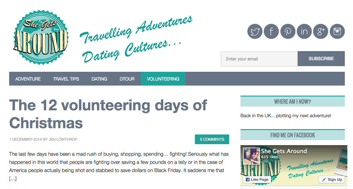353x189 pixels.
Task: Open the Instagram camera icon
Action: (337, 31)
